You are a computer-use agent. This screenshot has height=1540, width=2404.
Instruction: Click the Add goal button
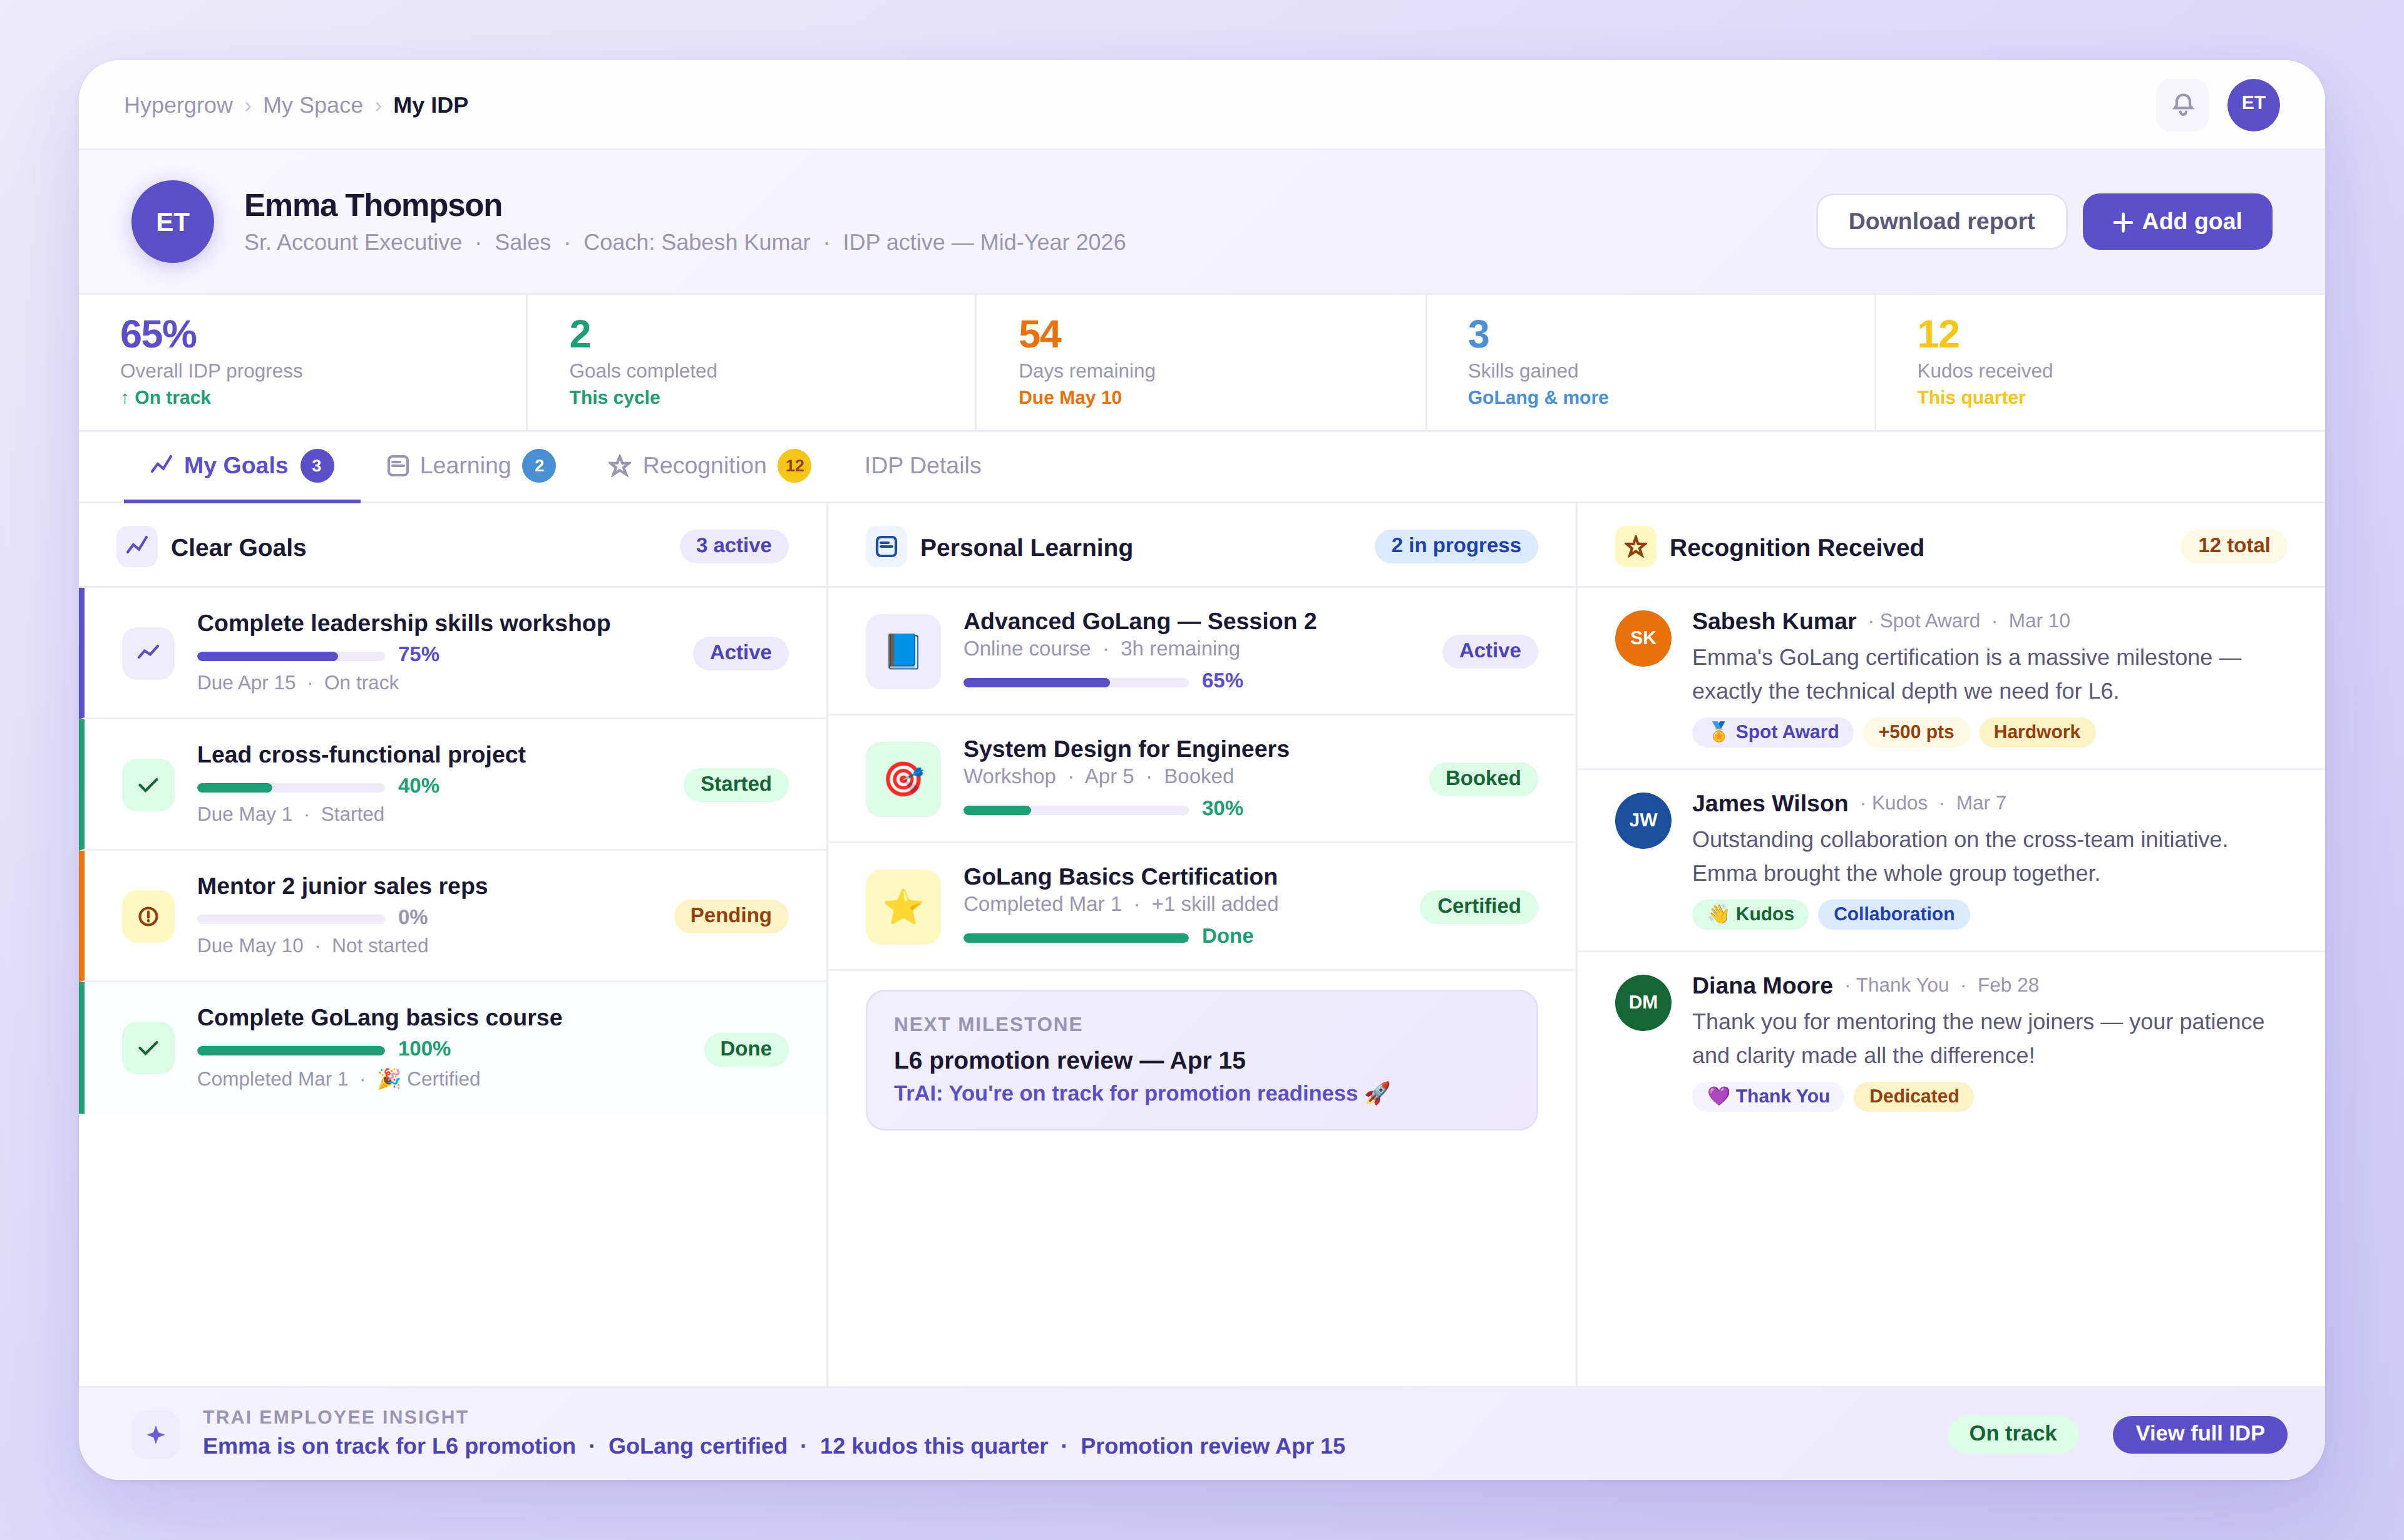point(2176,221)
